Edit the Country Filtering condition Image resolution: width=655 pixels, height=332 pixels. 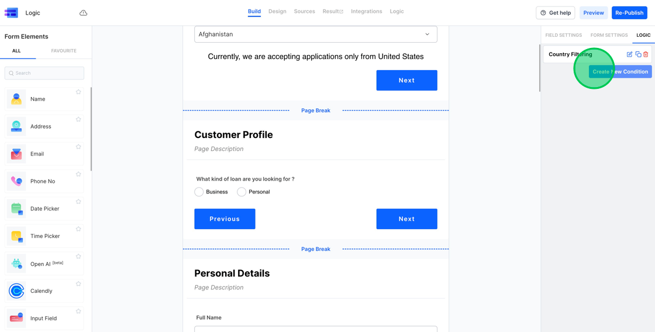coord(629,54)
